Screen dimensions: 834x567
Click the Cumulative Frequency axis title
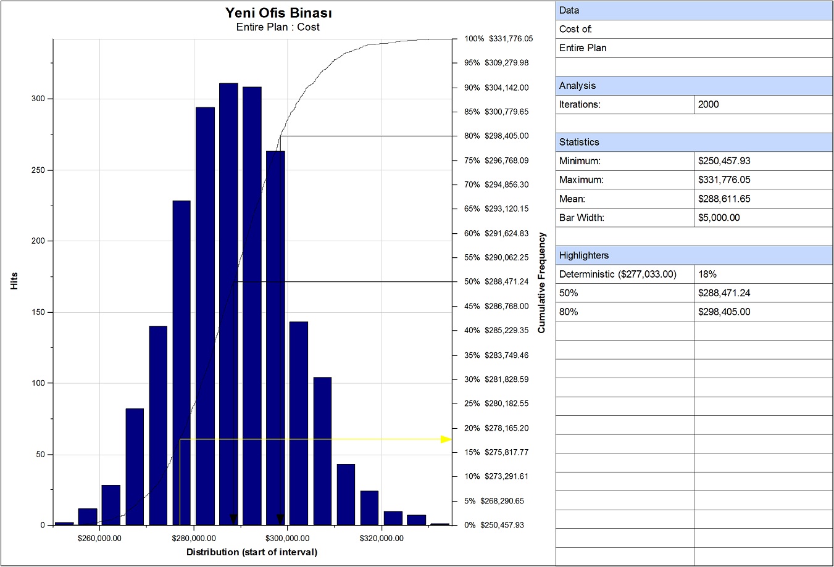click(x=542, y=283)
